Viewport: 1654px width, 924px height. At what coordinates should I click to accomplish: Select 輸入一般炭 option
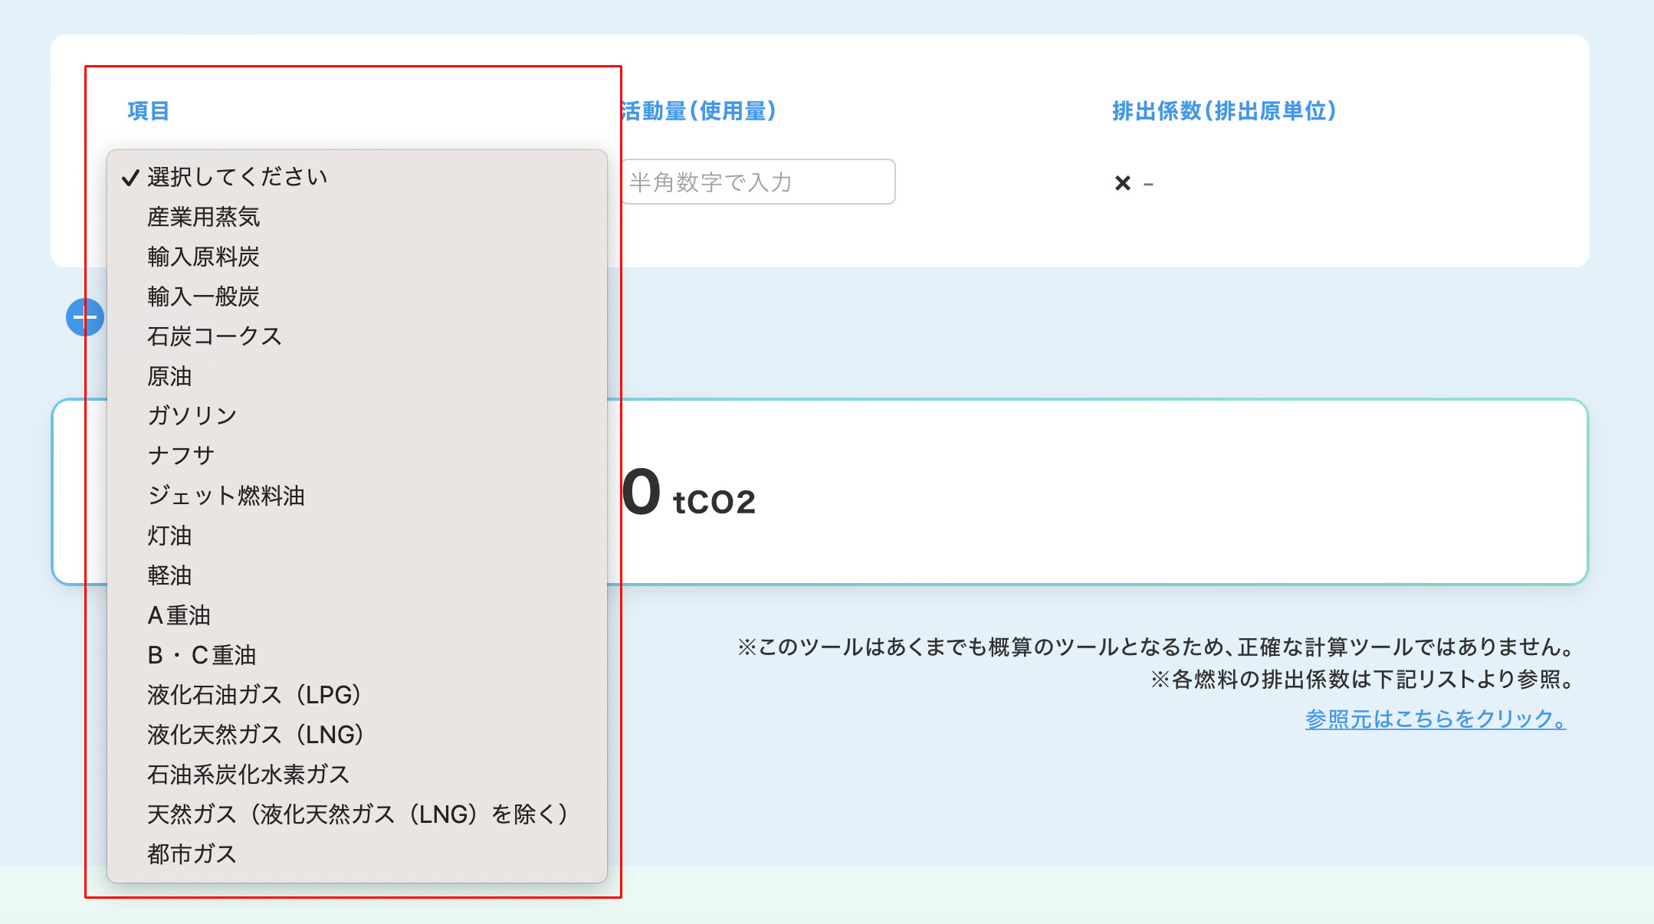204,297
